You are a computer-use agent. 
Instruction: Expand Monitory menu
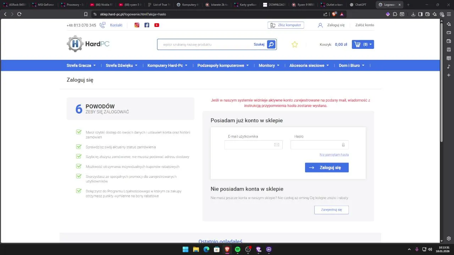click(269, 66)
